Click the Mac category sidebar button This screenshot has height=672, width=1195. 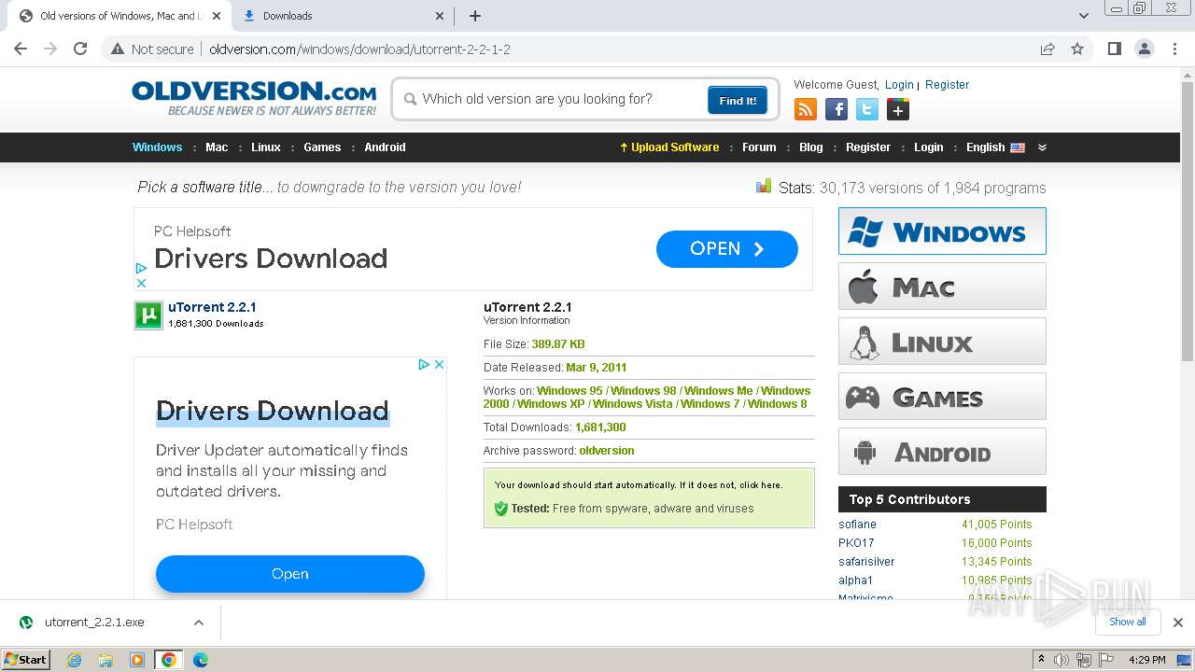coord(942,286)
